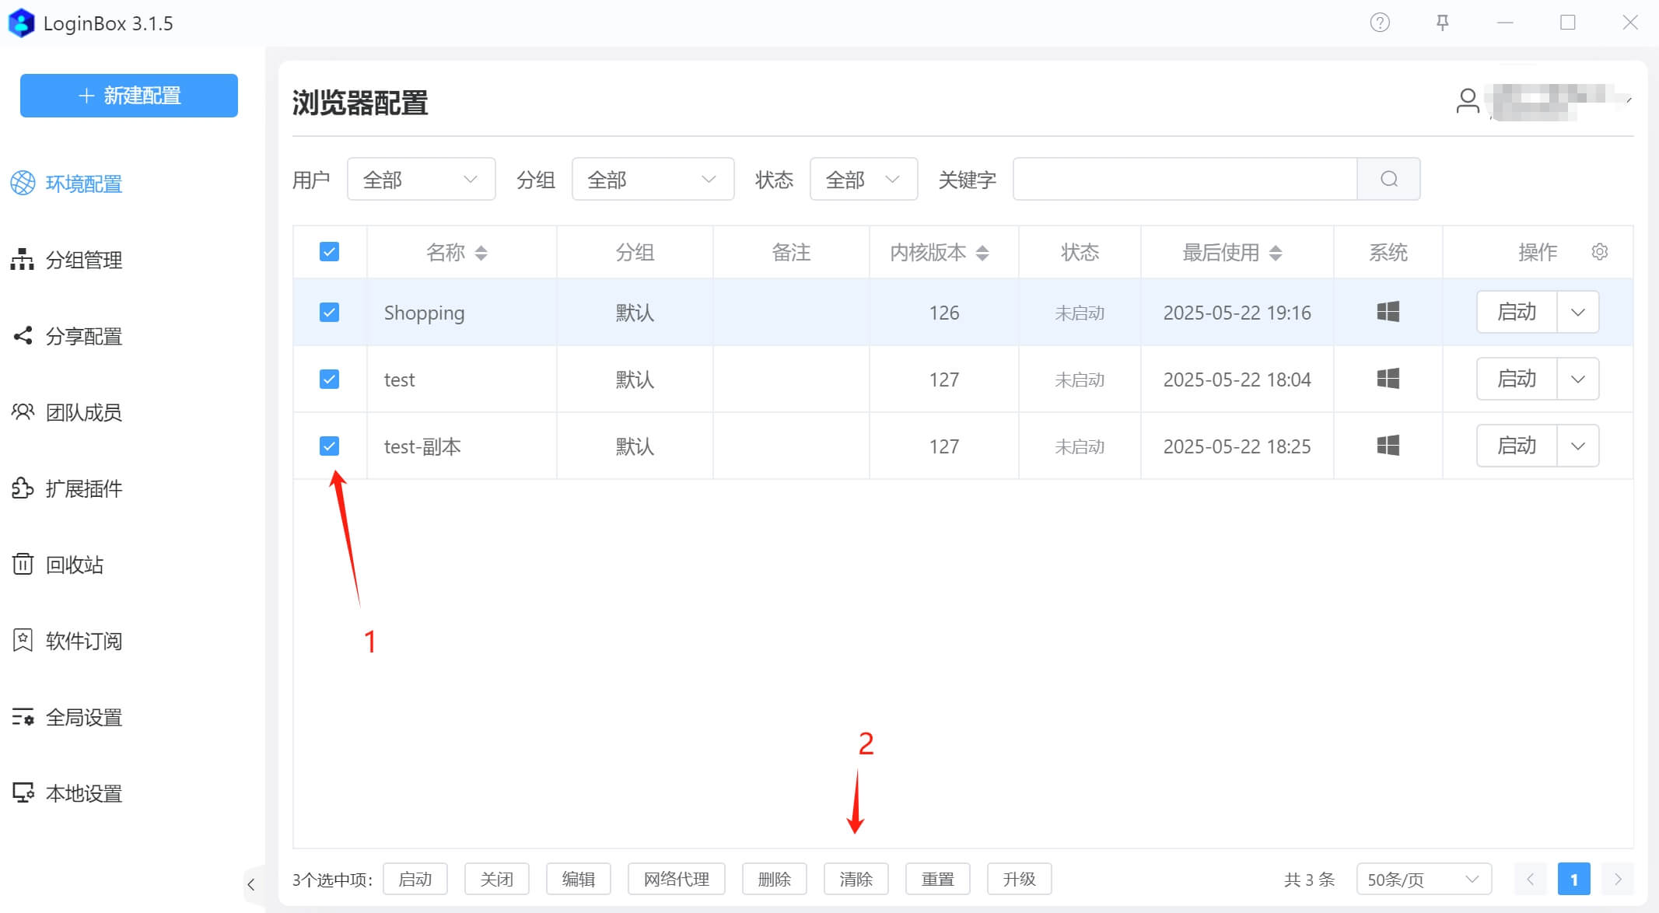Uncheck the test-副本 row checkbox
1659x913 pixels.
(329, 446)
